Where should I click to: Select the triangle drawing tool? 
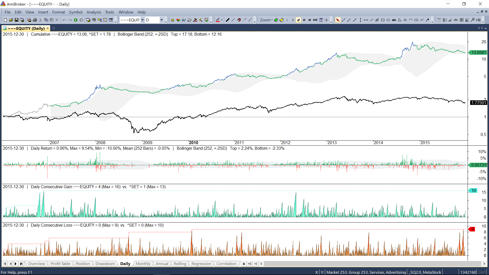click(400, 20)
